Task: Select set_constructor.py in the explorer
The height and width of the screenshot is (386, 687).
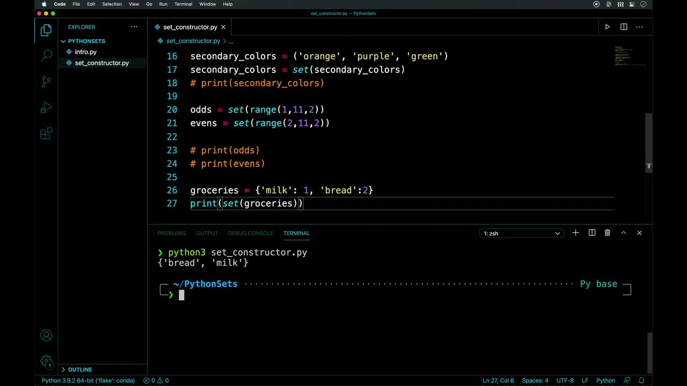Action: 102,63
